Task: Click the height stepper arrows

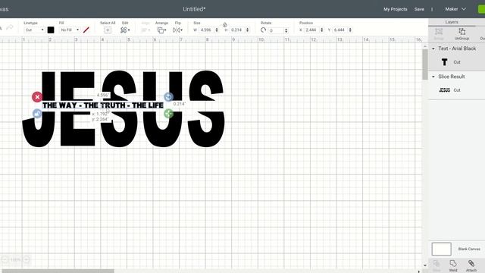Action: point(248,30)
